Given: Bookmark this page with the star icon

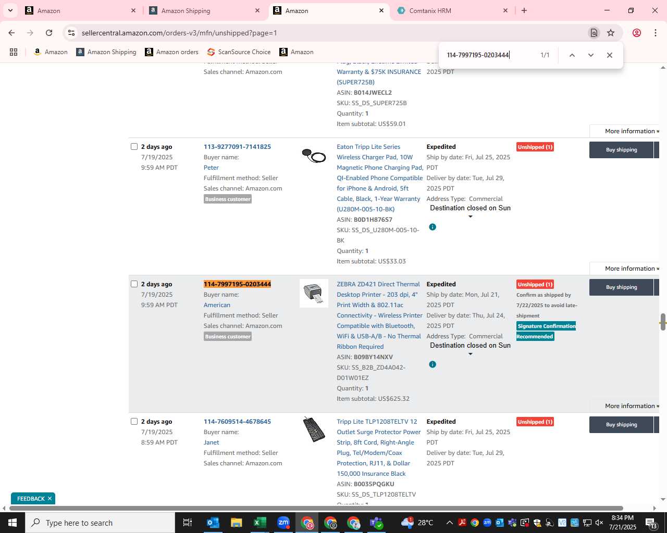Looking at the screenshot, I should point(611,33).
